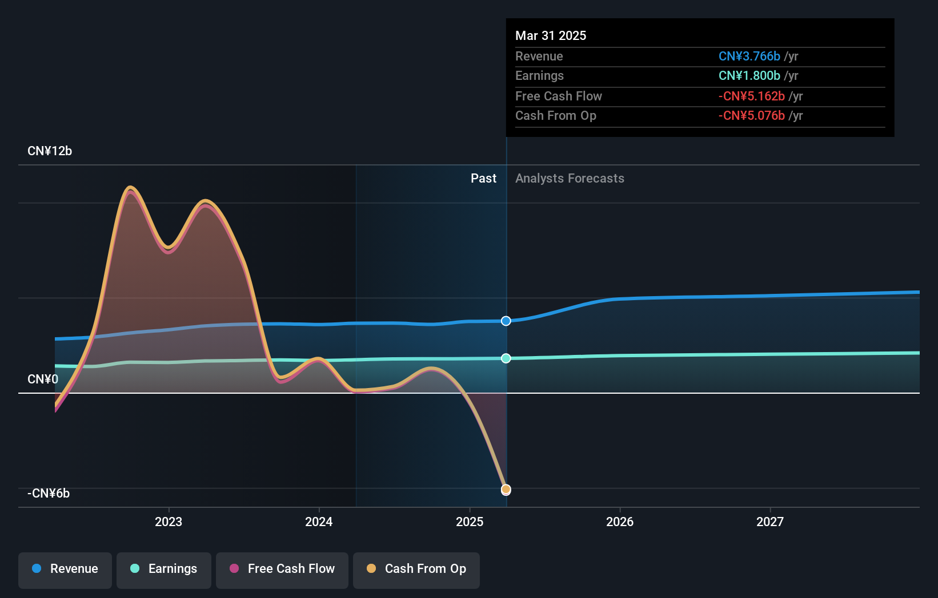Screen dimensions: 938x598
Task: Click the -CN¥5.076b cash from op value
Action: [x=752, y=115]
